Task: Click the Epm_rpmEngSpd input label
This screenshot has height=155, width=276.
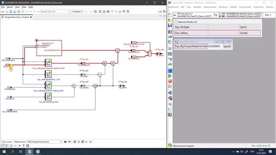Action: [8, 60]
